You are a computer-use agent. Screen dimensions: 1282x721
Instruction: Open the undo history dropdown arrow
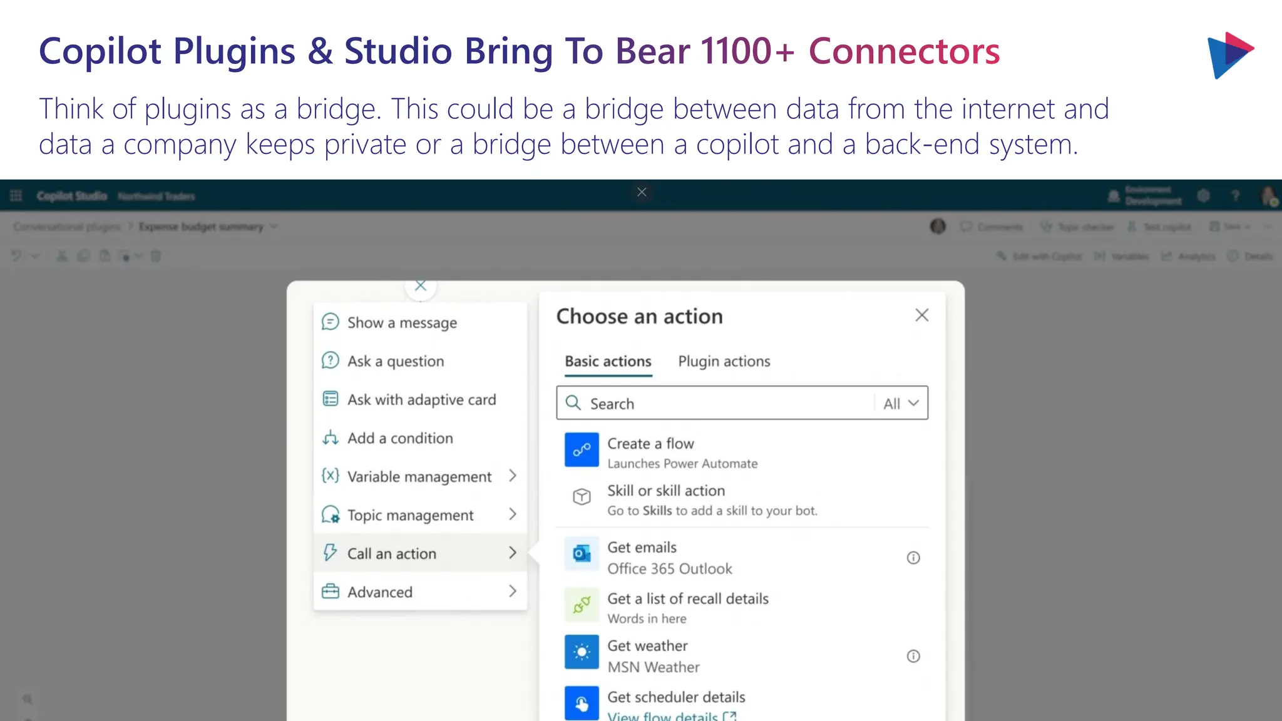(x=34, y=255)
